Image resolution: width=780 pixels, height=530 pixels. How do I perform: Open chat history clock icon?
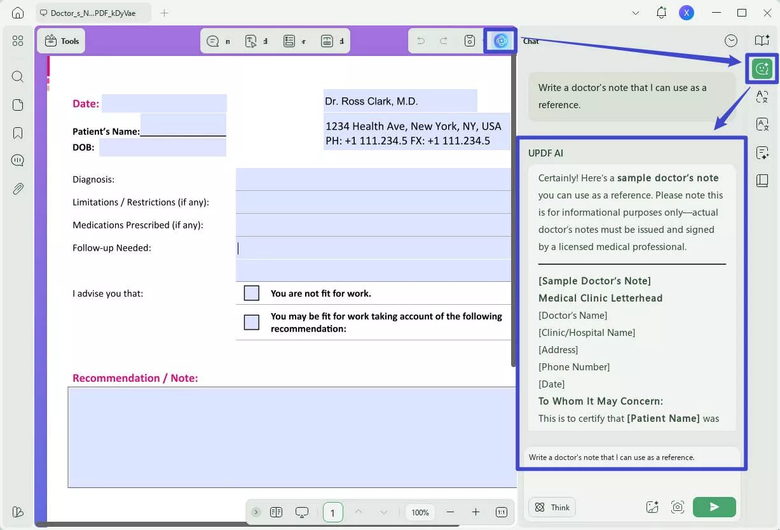[731, 41]
